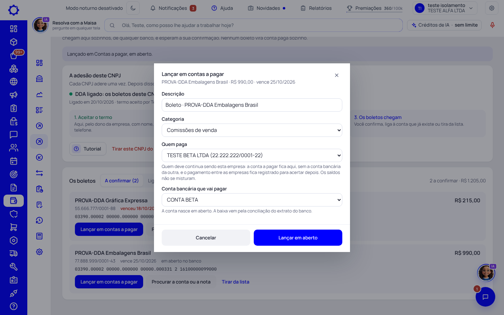Expand teste isolamento account dropdown
The image size is (504, 315).
pos(445,8)
